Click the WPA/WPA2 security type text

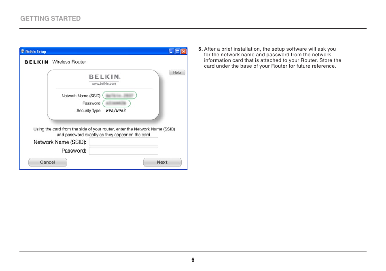click(116, 111)
